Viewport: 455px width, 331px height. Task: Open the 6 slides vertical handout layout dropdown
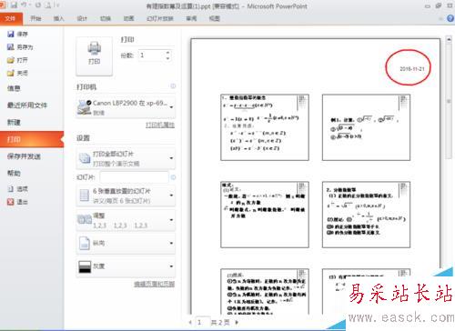(x=126, y=196)
